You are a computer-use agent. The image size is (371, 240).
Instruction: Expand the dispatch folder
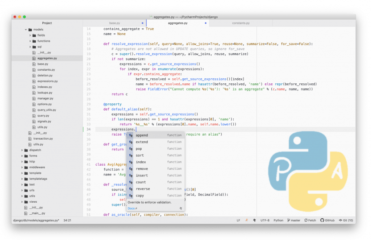click(x=22, y=150)
